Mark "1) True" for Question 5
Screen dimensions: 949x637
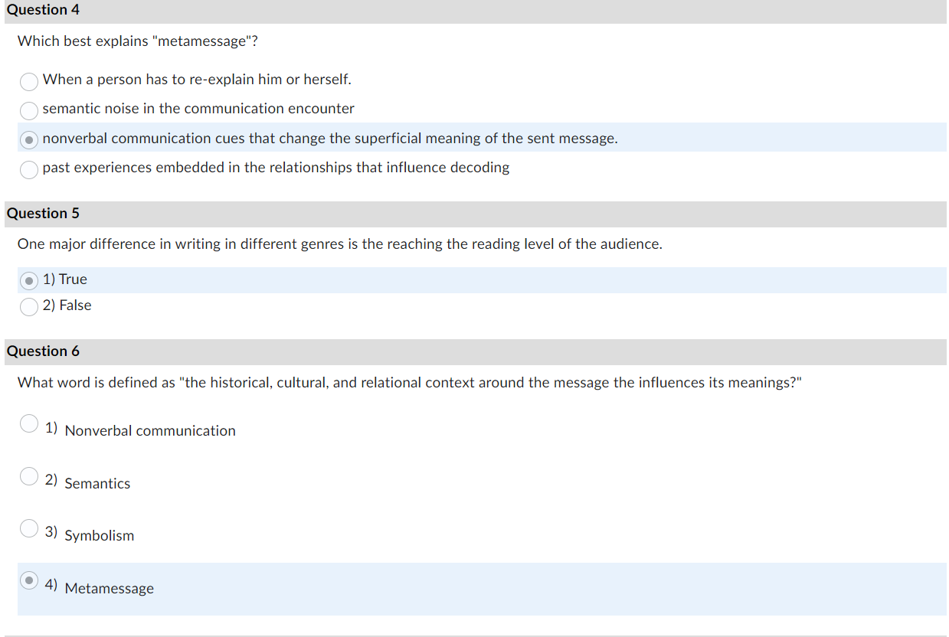click(x=29, y=280)
